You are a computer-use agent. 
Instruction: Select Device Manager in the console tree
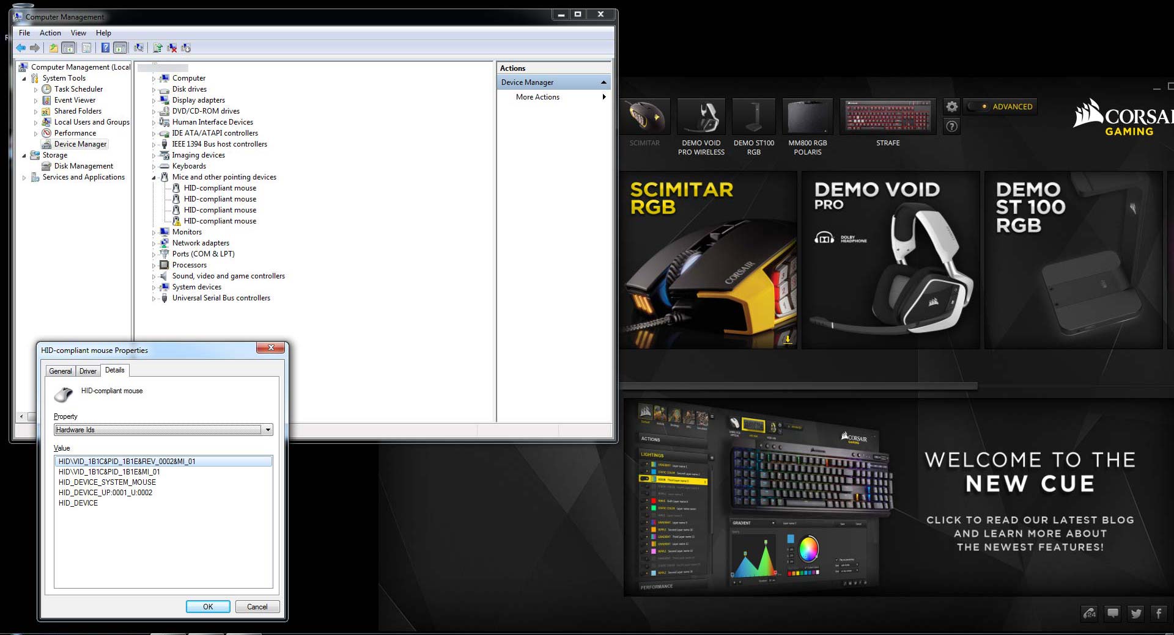(x=80, y=144)
